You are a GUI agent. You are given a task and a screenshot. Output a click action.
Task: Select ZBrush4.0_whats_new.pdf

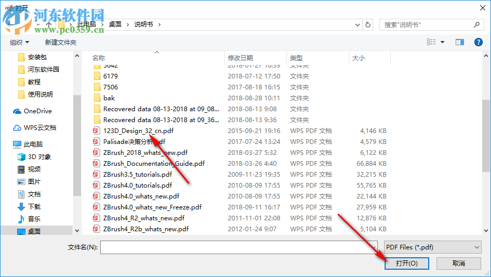click(141, 196)
